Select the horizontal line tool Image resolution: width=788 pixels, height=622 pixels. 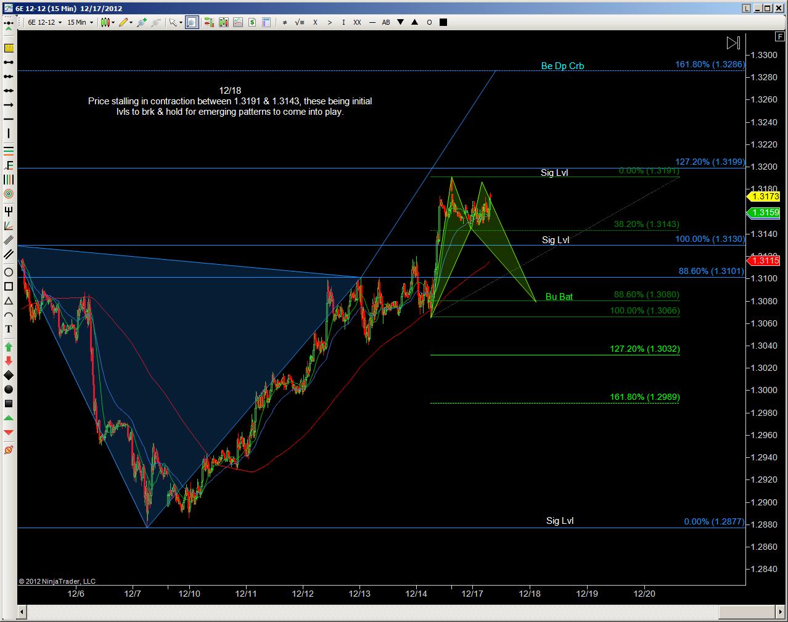pos(9,119)
